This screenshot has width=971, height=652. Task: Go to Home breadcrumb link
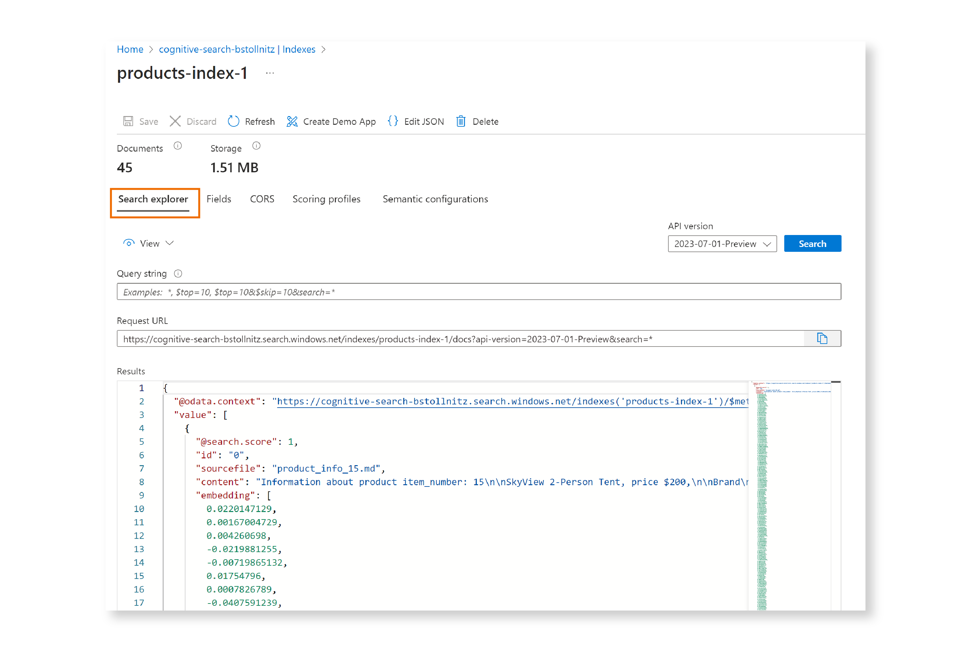(x=130, y=49)
